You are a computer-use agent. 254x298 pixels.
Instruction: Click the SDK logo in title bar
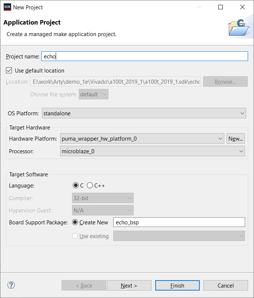coord(7,7)
